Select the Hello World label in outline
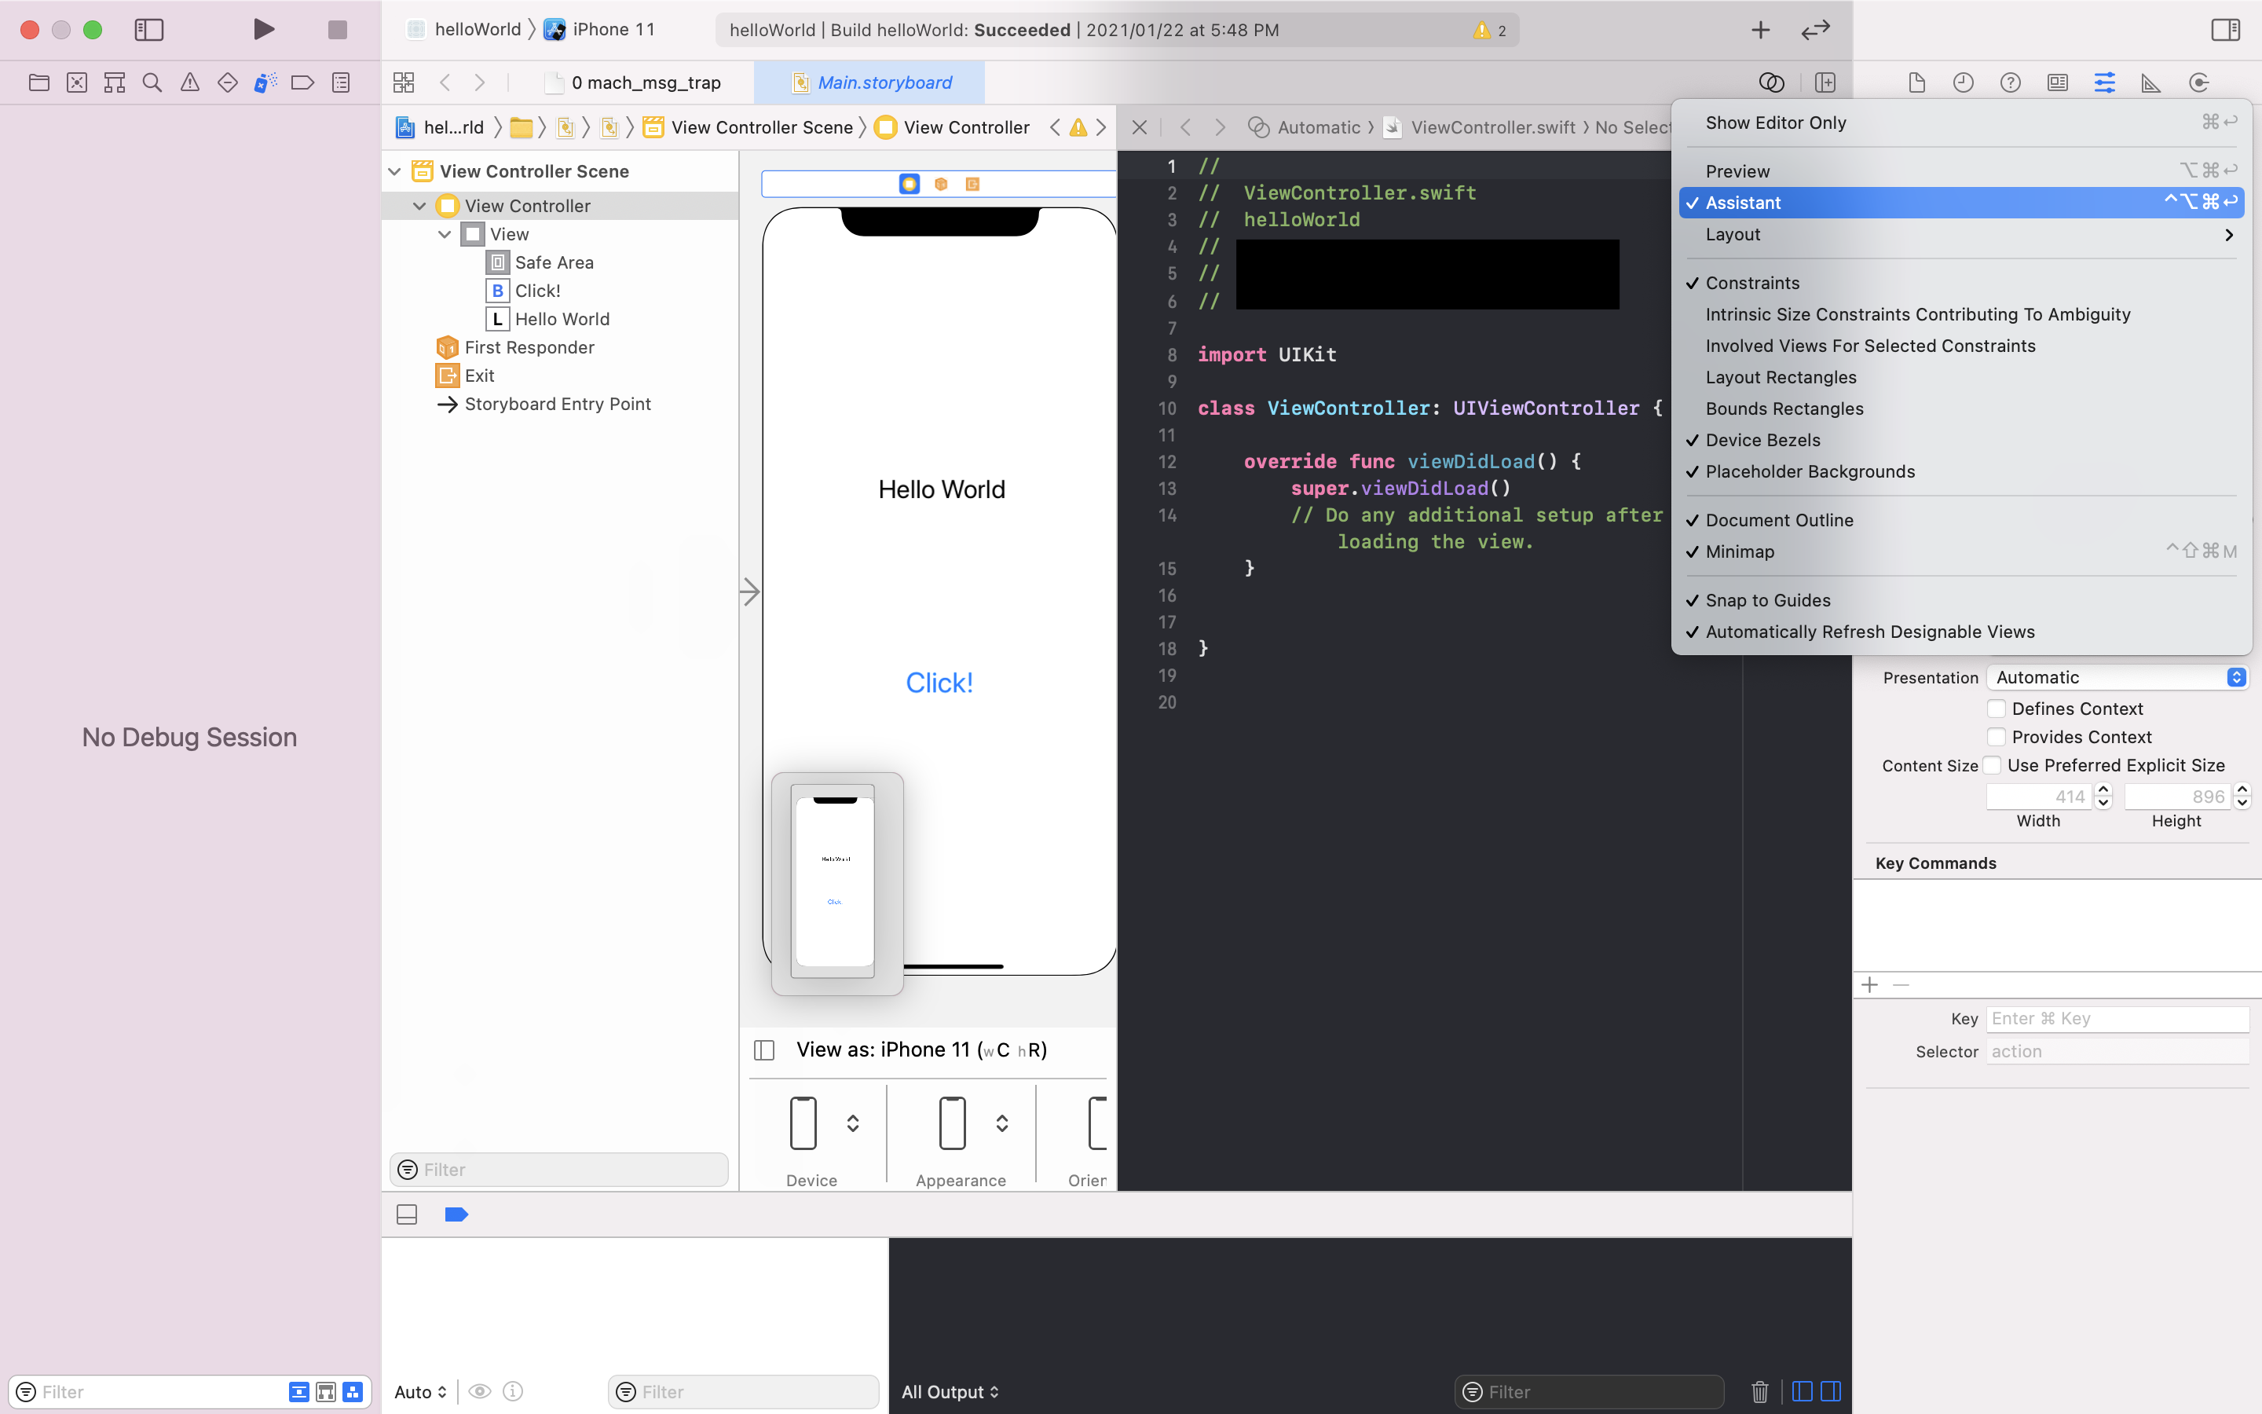 tap(561, 319)
